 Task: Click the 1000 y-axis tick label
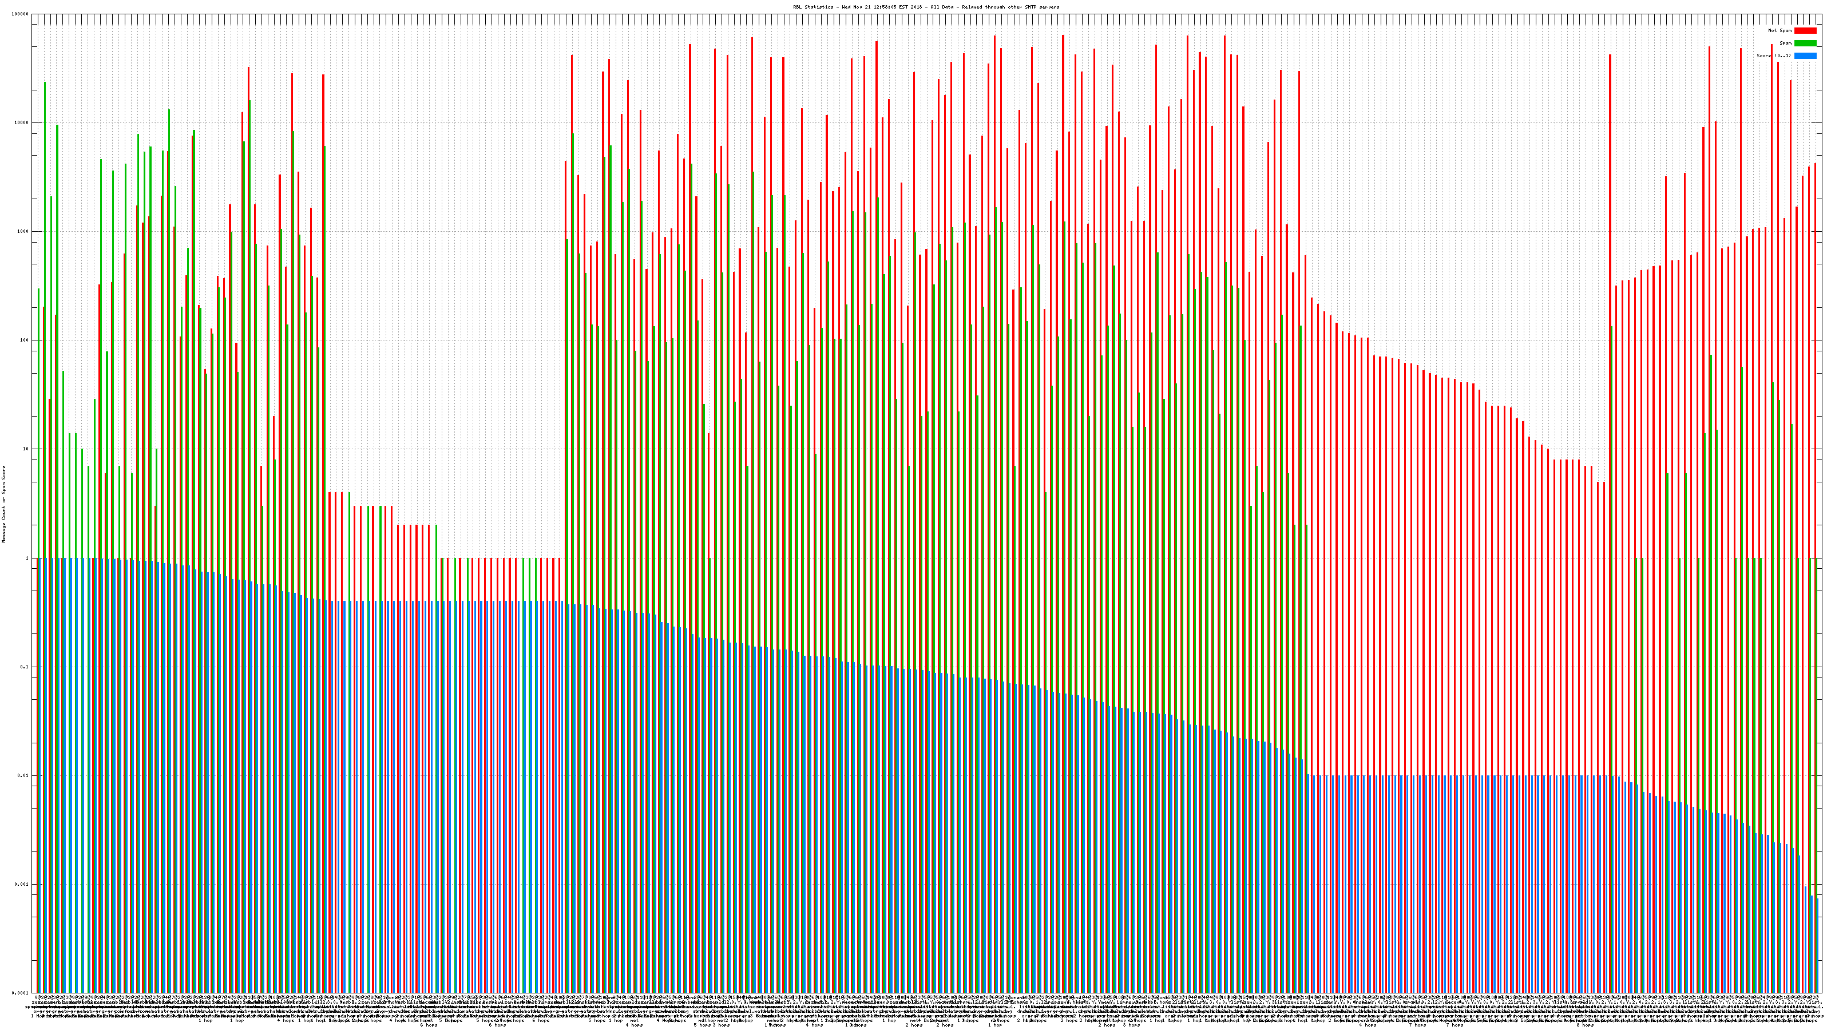pos(23,232)
